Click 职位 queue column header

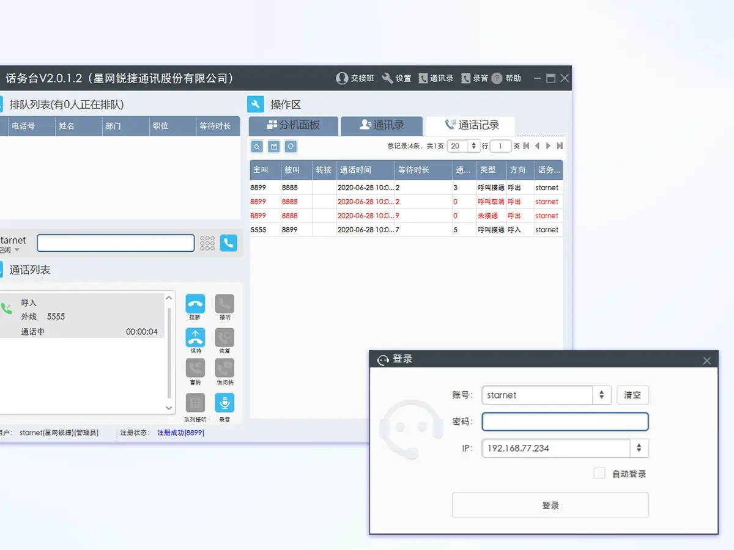pyautogui.click(x=172, y=126)
